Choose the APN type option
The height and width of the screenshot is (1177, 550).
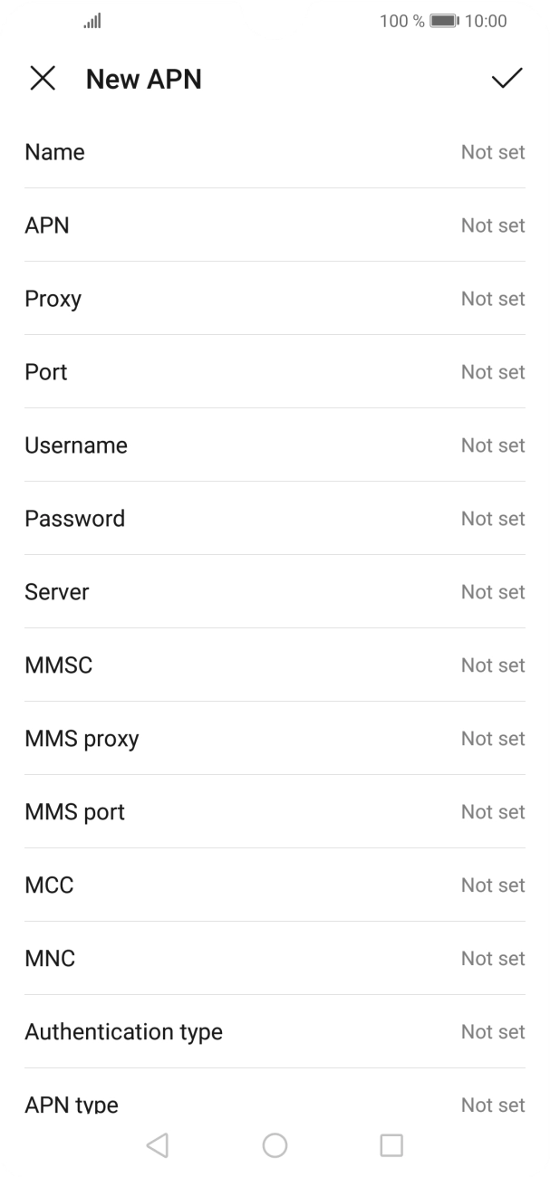(x=275, y=1104)
